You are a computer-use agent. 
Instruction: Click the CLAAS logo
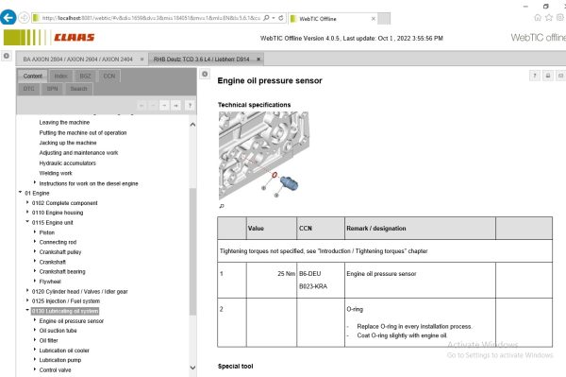point(74,37)
